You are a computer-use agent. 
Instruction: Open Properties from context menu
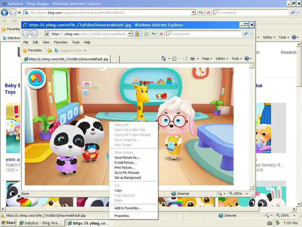click(x=134, y=216)
